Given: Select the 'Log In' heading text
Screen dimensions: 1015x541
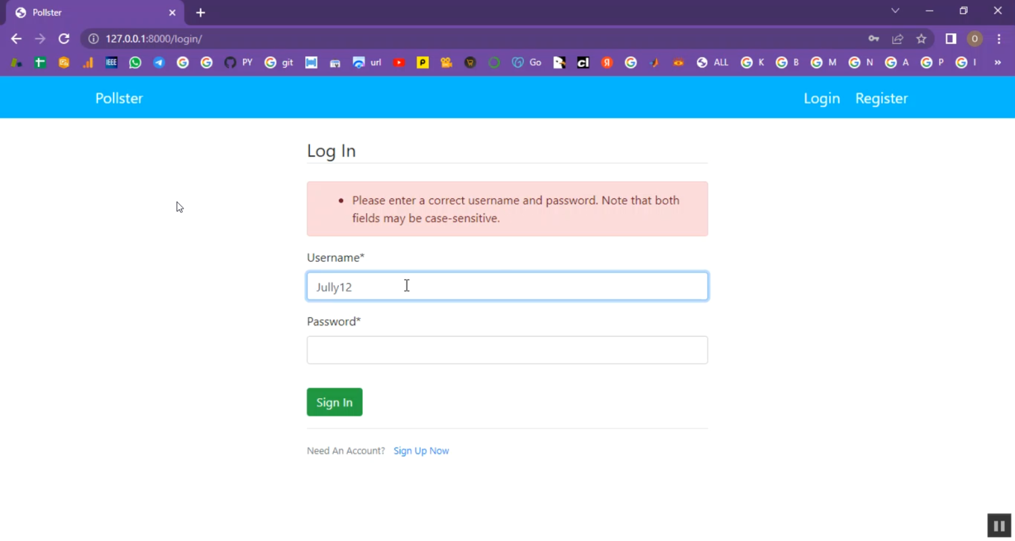Looking at the screenshot, I should click(332, 151).
